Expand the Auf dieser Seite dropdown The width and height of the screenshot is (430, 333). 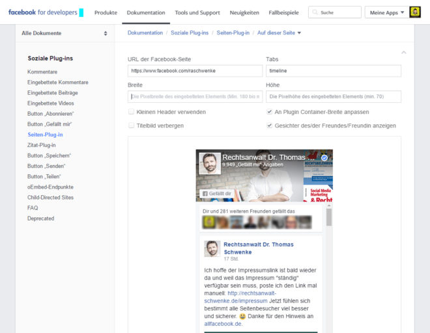[x=279, y=33]
